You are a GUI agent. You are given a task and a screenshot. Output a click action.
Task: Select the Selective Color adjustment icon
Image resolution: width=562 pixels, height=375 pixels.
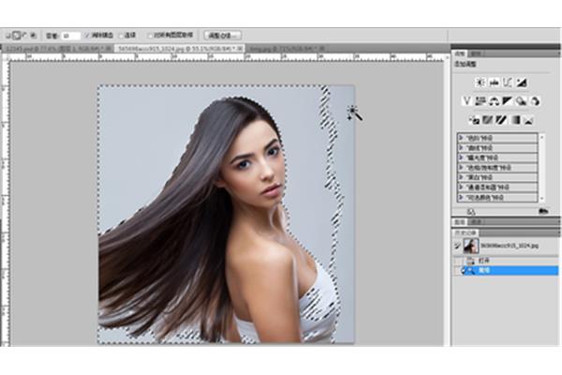click(x=528, y=120)
